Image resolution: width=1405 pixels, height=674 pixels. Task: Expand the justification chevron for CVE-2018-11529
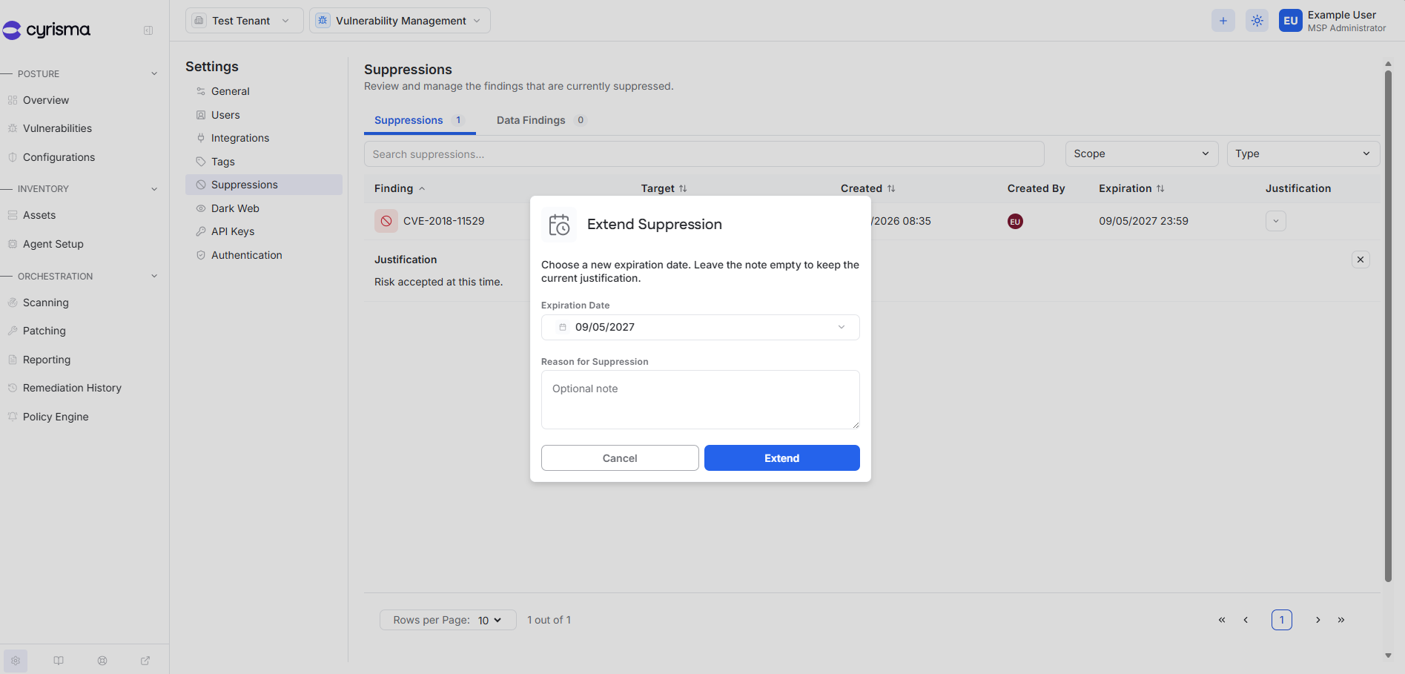[1276, 221]
